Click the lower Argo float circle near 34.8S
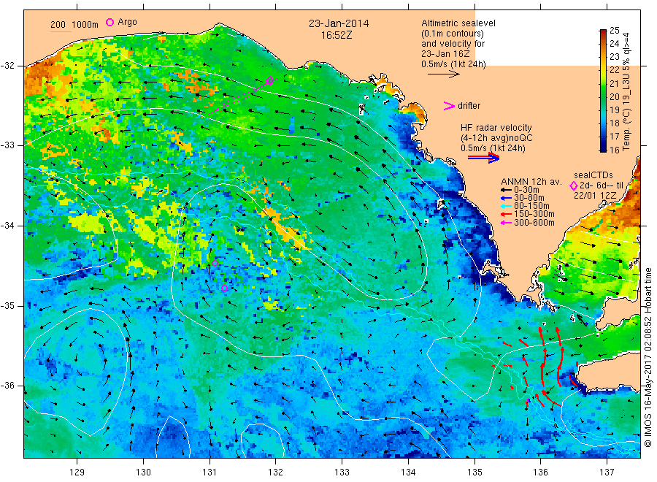 (x=225, y=288)
